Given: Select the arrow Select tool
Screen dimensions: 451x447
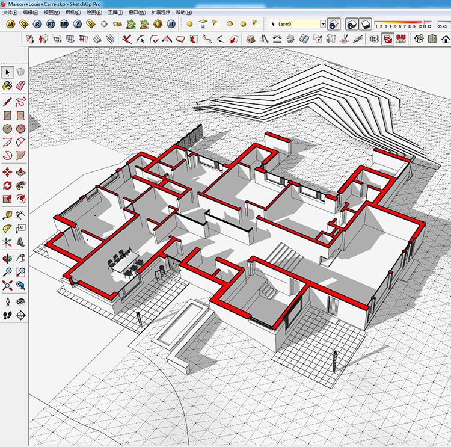Looking at the screenshot, I should click(7, 72).
